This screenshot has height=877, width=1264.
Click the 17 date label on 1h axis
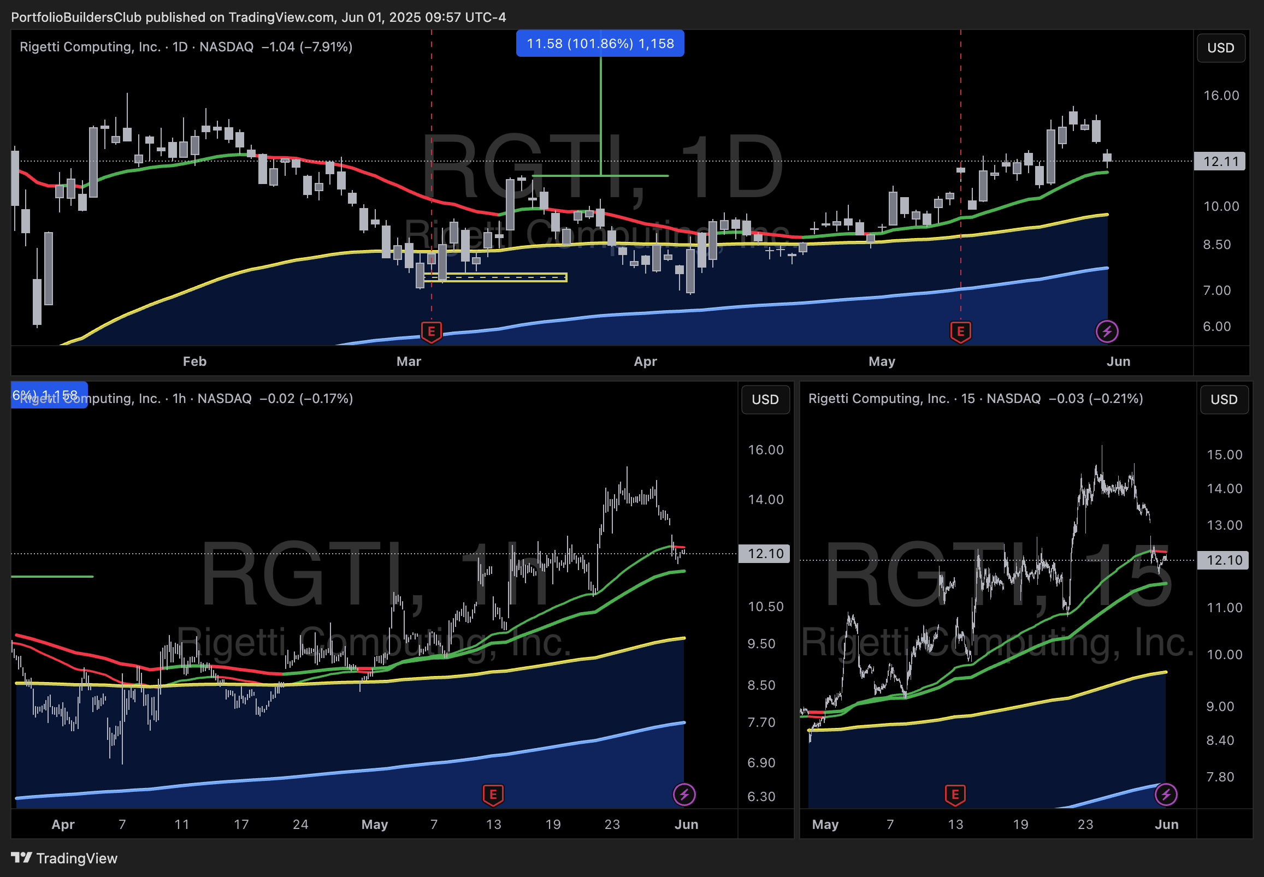click(x=241, y=824)
